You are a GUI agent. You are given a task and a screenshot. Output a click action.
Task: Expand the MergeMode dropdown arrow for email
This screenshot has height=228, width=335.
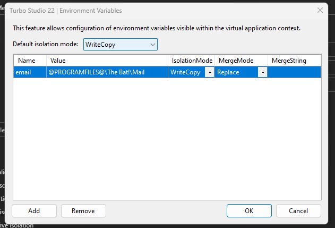(262, 72)
